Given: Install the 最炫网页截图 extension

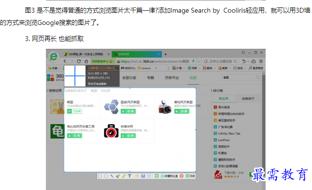Looking at the screenshot, I should click(x=182, y=111).
